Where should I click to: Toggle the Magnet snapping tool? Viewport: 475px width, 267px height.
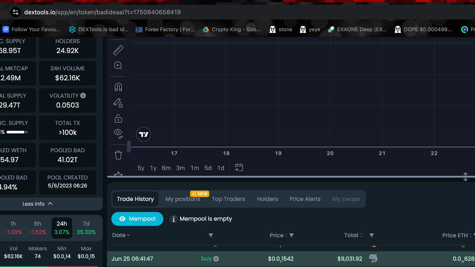point(118,87)
